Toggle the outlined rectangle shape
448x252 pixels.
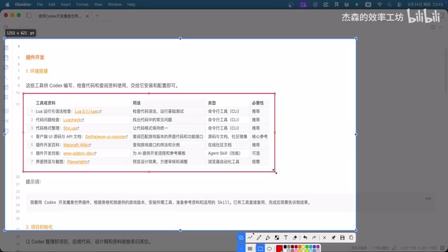point(260,248)
